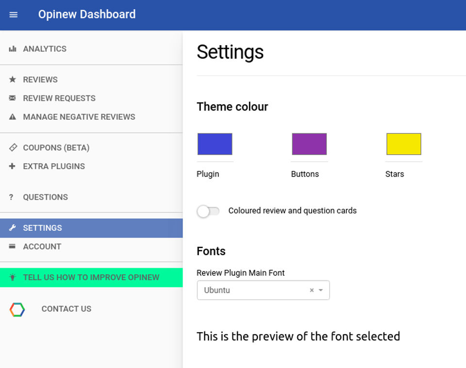The width and height of the screenshot is (466, 368).
Task: Open the hamburger navigation menu
Action: click(14, 15)
